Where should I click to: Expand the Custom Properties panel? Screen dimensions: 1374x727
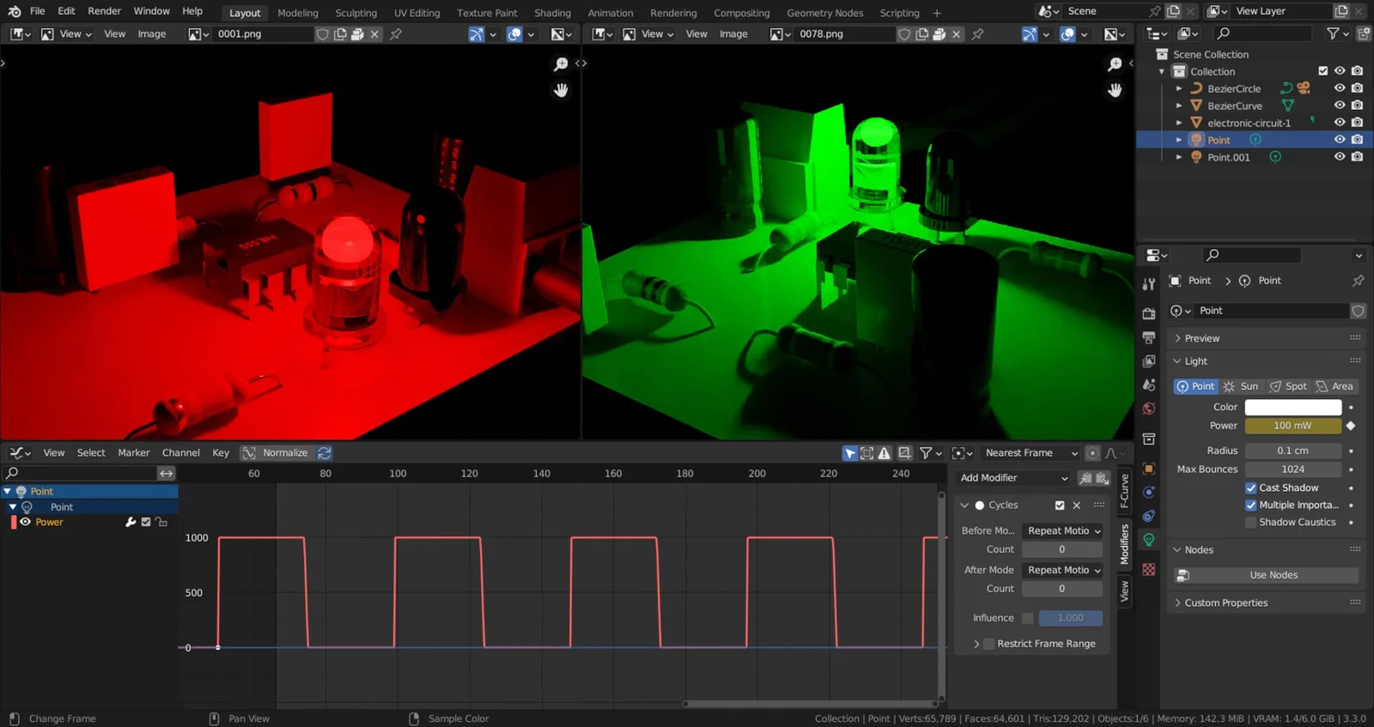pyautogui.click(x=1225, y=603)
